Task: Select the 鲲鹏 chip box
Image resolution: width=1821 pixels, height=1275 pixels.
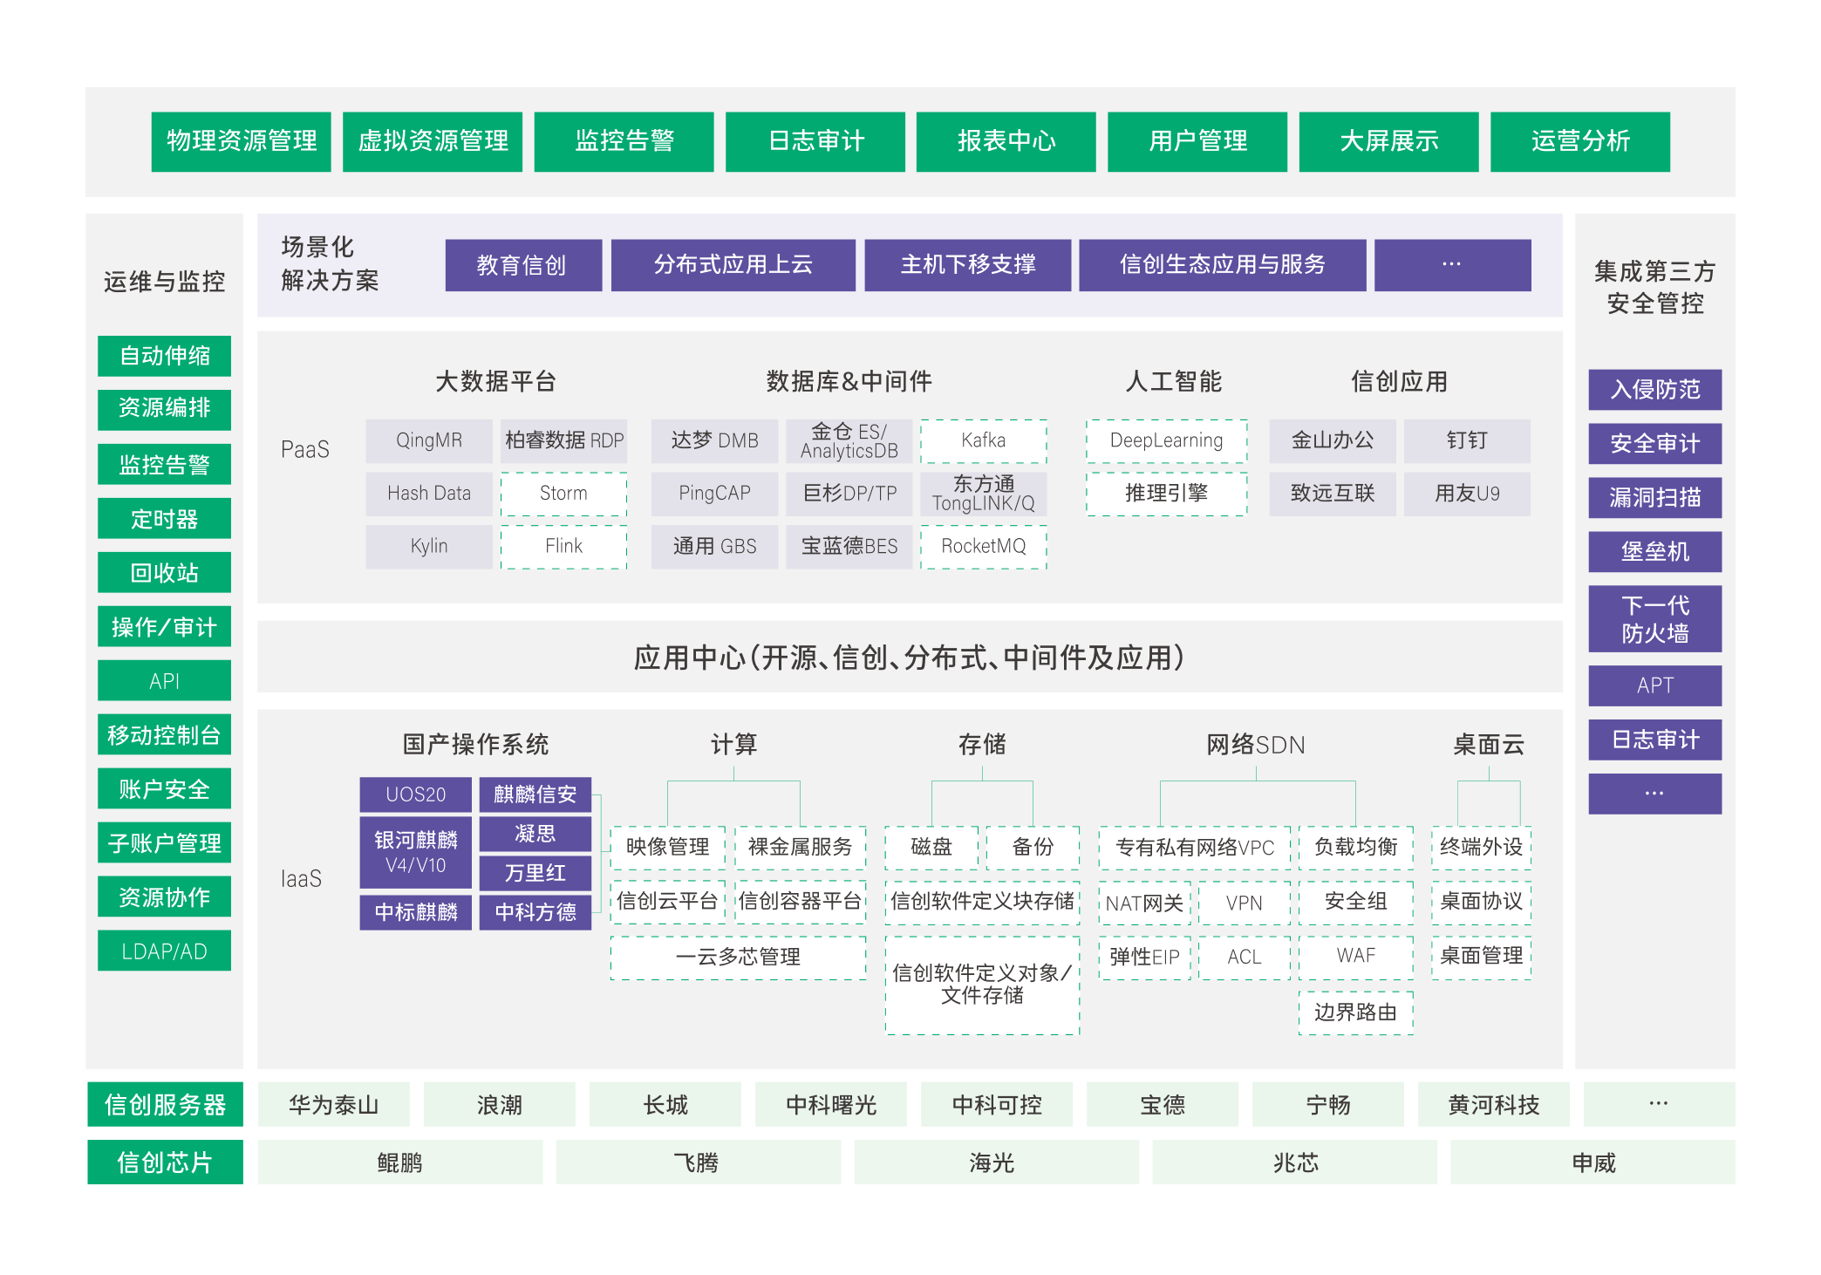Action: pyautogui.click(x=400, y=1162)
